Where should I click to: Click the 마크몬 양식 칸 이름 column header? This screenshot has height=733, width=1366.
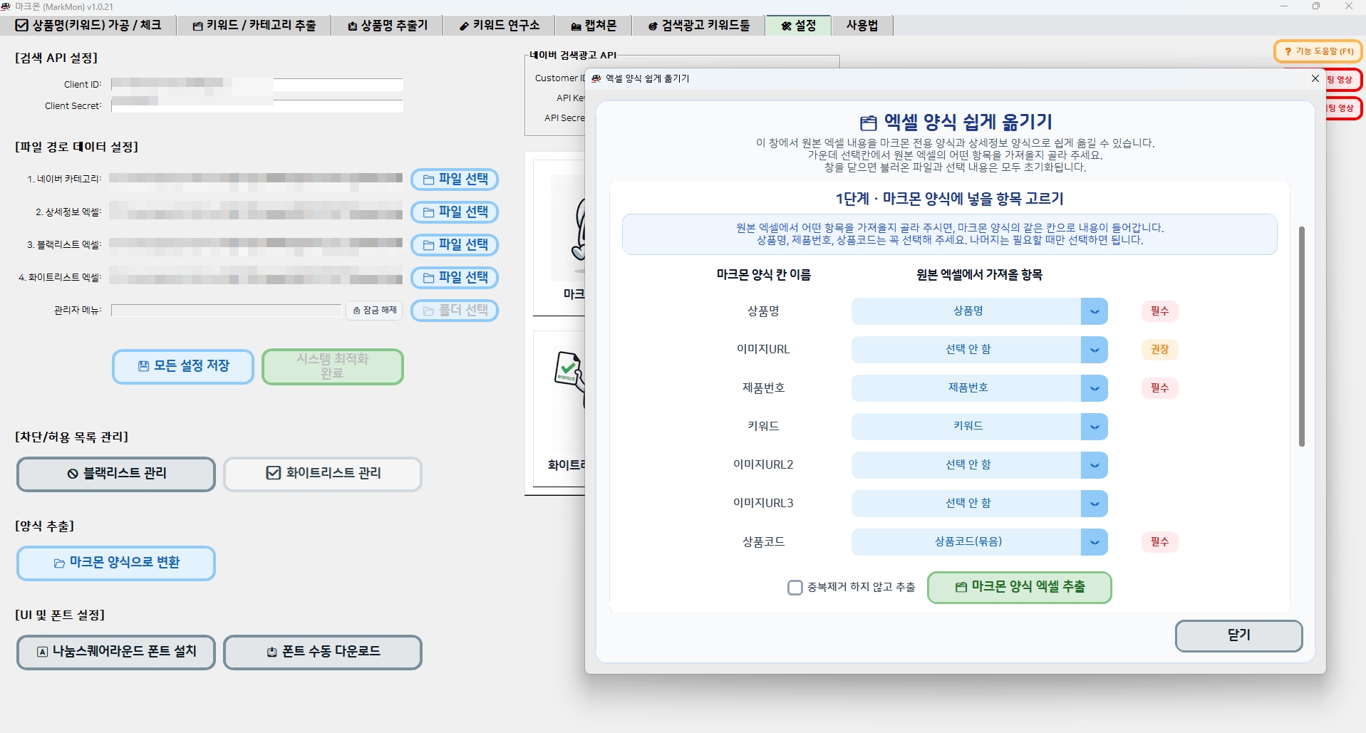(x=764, y=275)
